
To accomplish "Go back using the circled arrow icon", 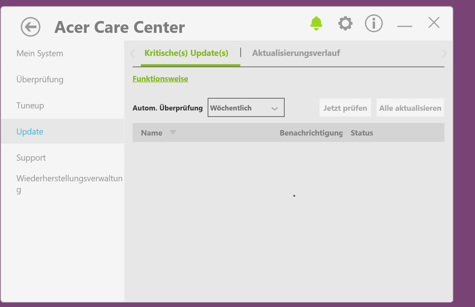I will [x=30, y=27].
